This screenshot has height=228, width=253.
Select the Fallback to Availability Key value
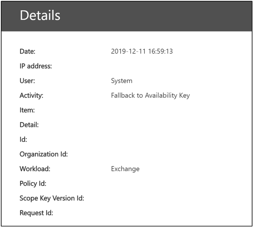(x=150, y=95)
